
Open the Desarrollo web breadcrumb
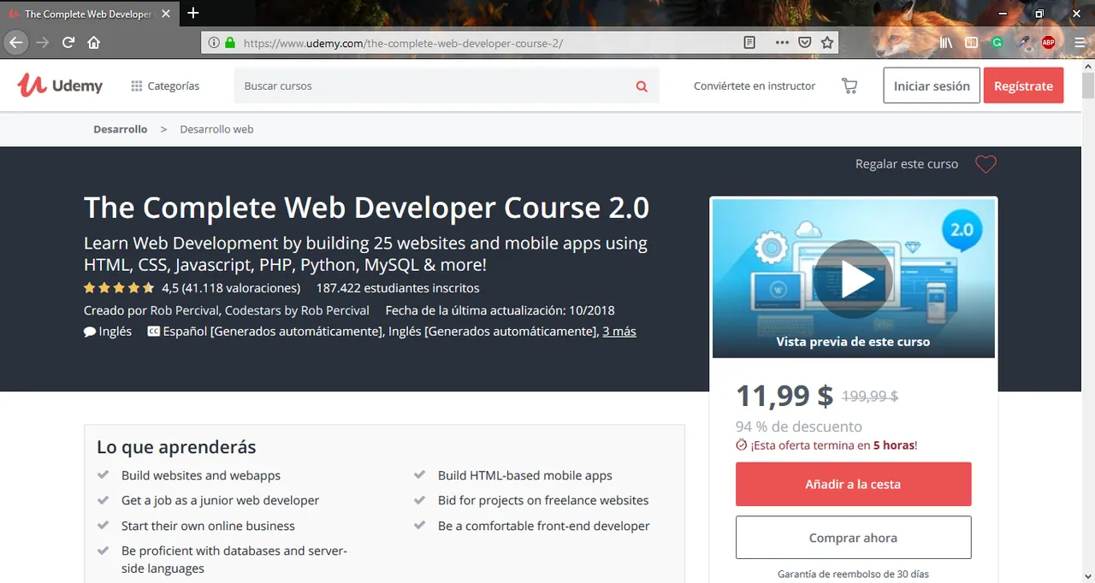216,129
